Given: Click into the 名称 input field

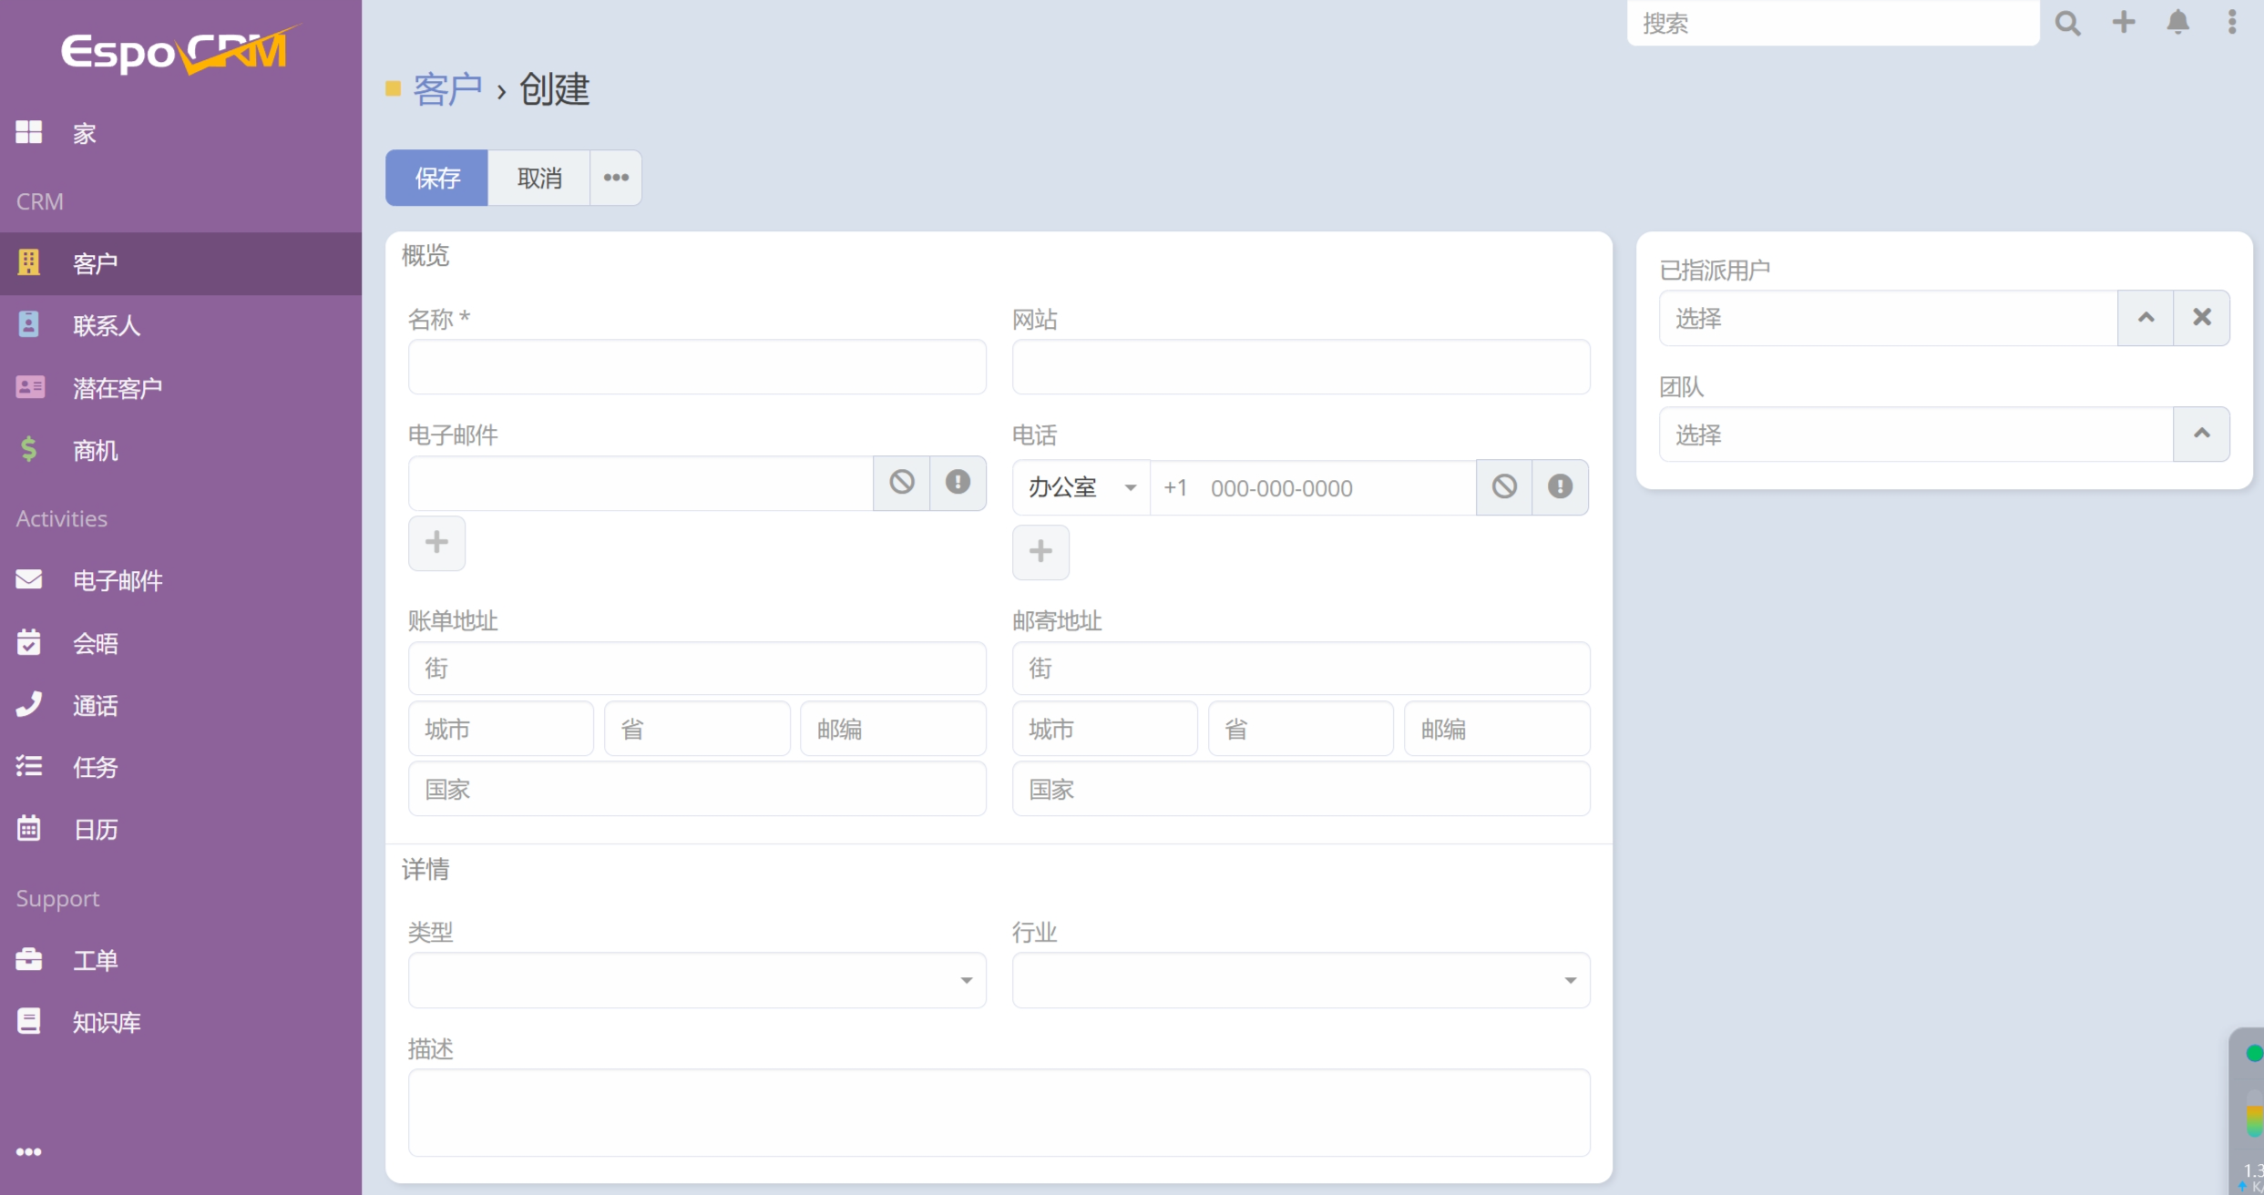Looking at the screenshot, I should pyautogui.click(x=697, y=367).
